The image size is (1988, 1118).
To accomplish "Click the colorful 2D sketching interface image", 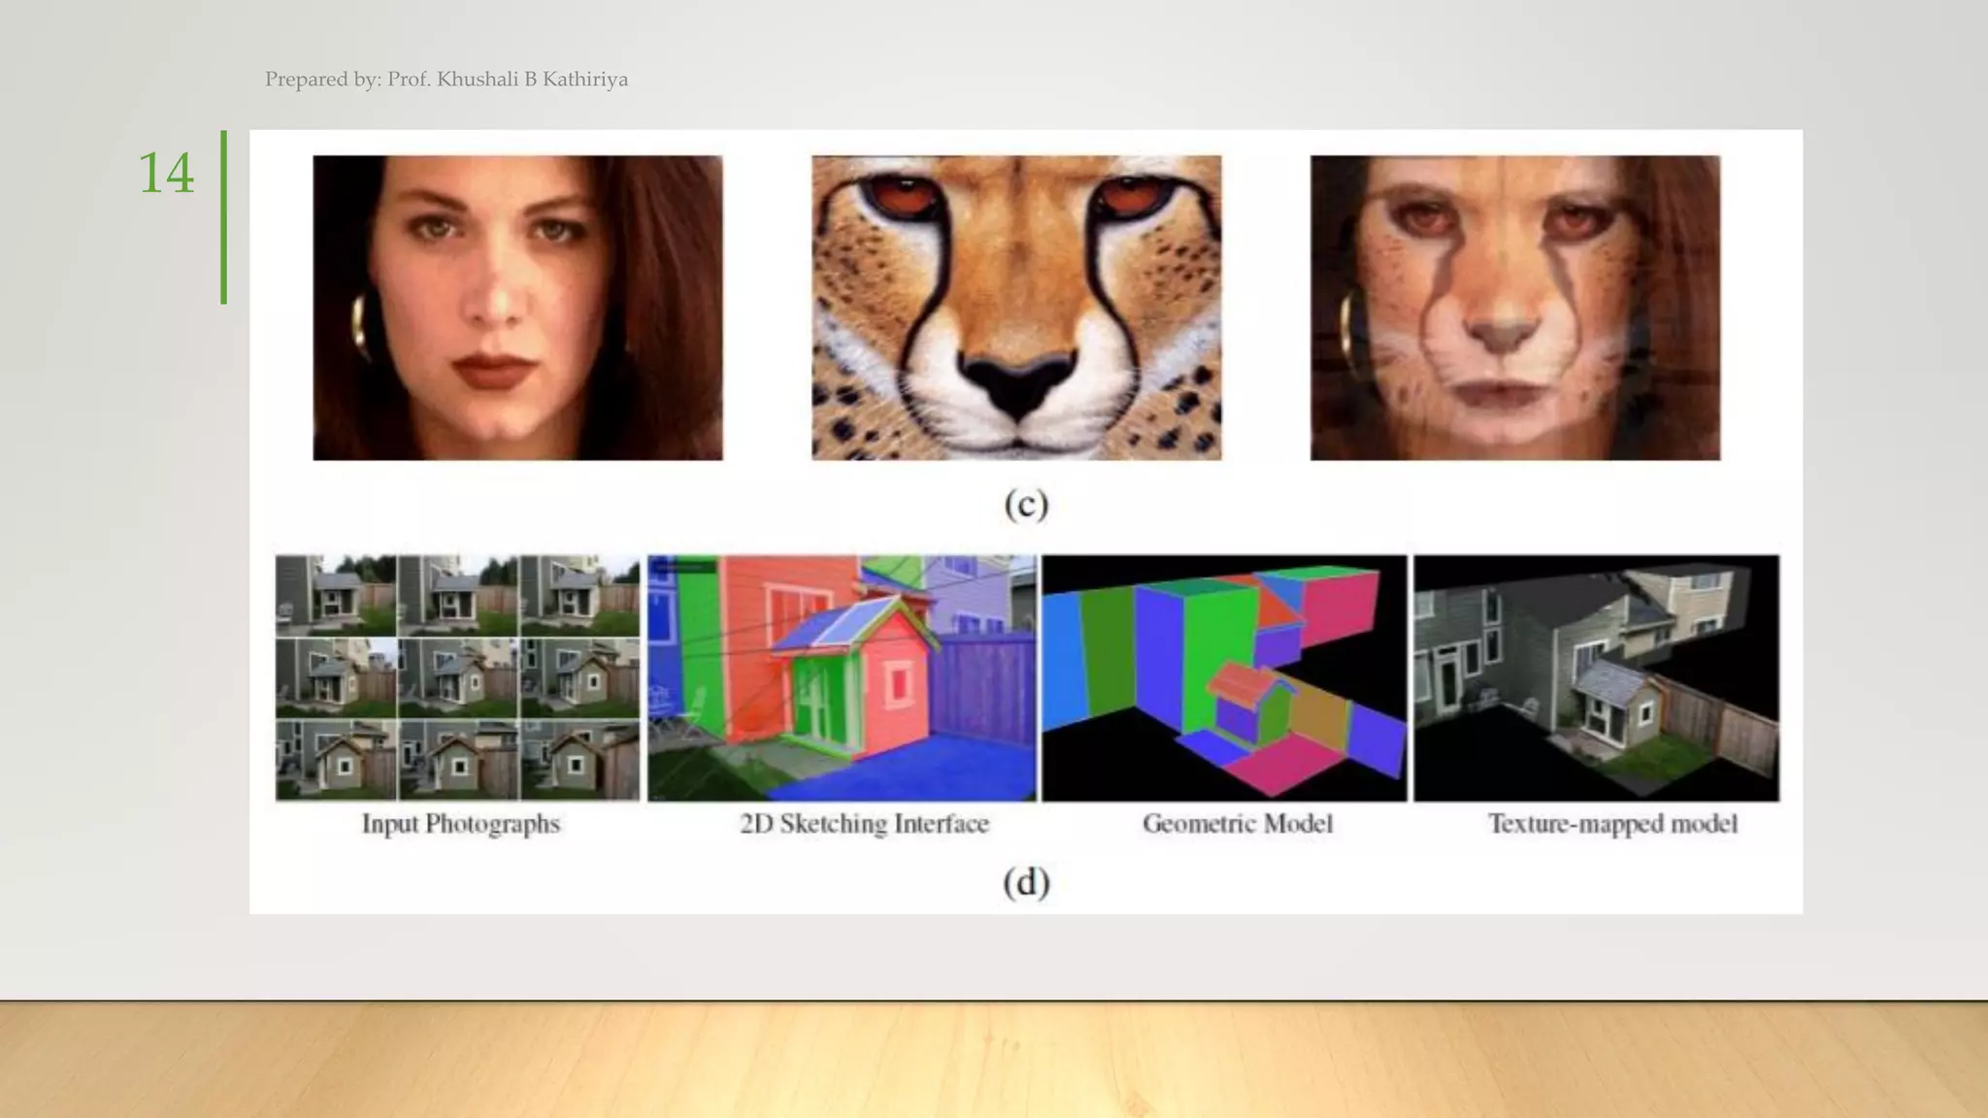I will (842, 677).
